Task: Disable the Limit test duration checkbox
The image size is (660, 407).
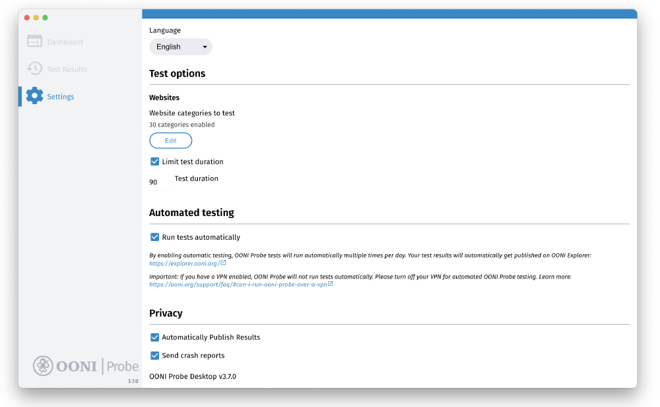Action: (154, 161)
